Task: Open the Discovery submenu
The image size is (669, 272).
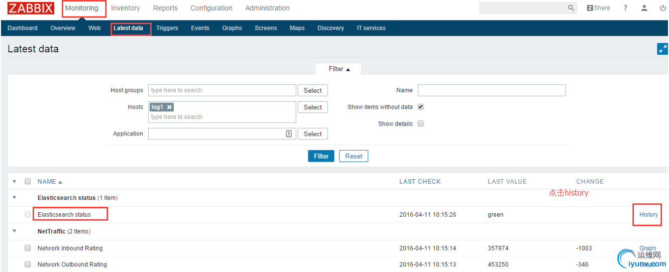Action: click(x=331, y=28)
